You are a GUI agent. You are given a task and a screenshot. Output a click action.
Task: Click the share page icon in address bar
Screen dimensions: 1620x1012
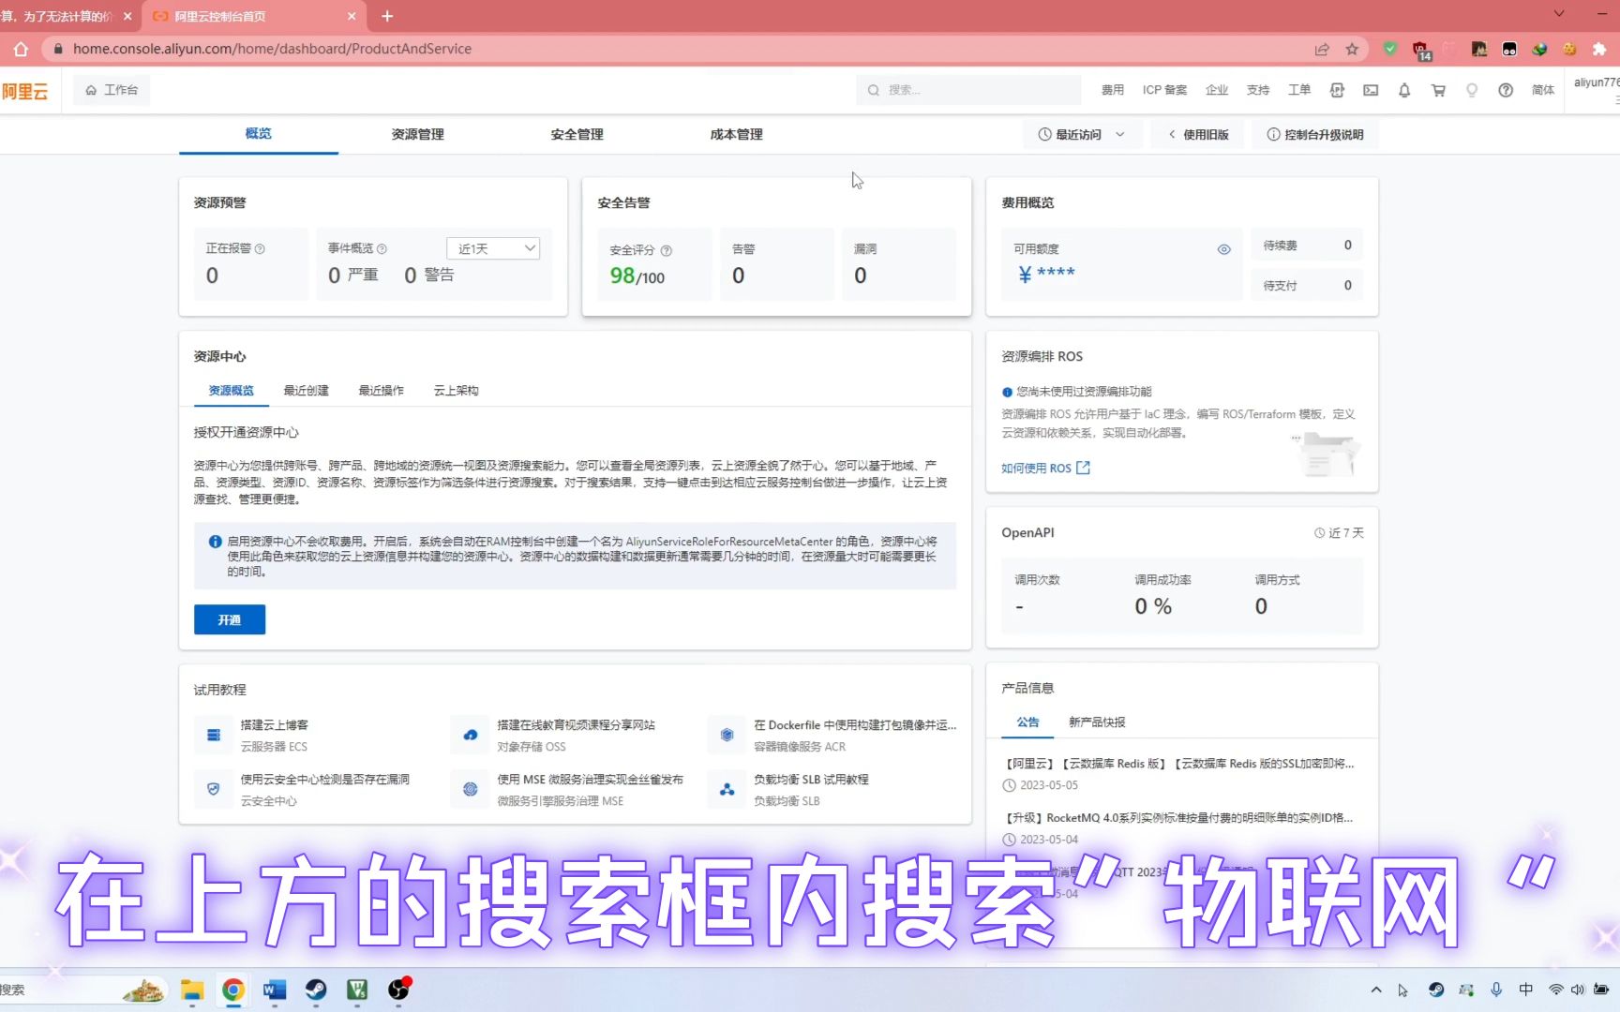(1322, 49)
